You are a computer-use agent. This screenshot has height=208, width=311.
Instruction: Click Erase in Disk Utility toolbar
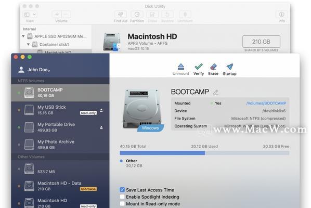tap(152, 14)
